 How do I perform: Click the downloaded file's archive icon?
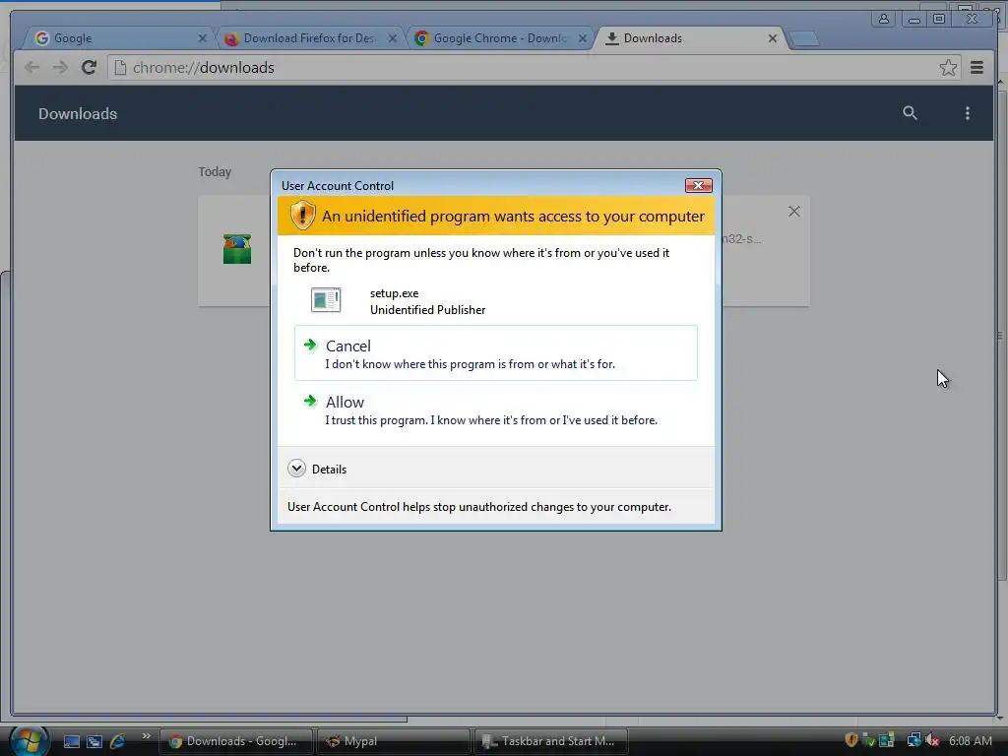tap(236, 249)
